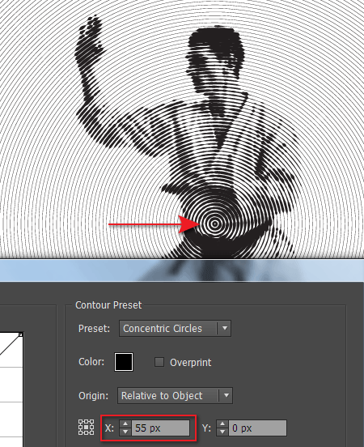Click the Concentric Circles preset box
This screenshot has height=447, width=364.
pos(175,329)
